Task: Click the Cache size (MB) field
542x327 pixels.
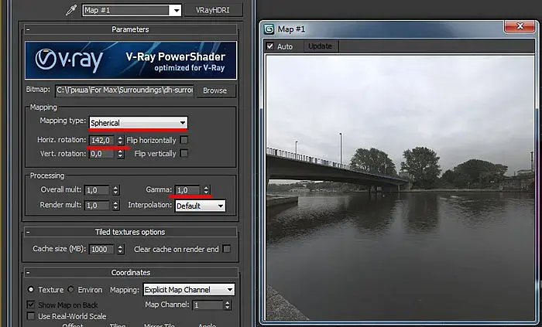Action: click(101, 249)
